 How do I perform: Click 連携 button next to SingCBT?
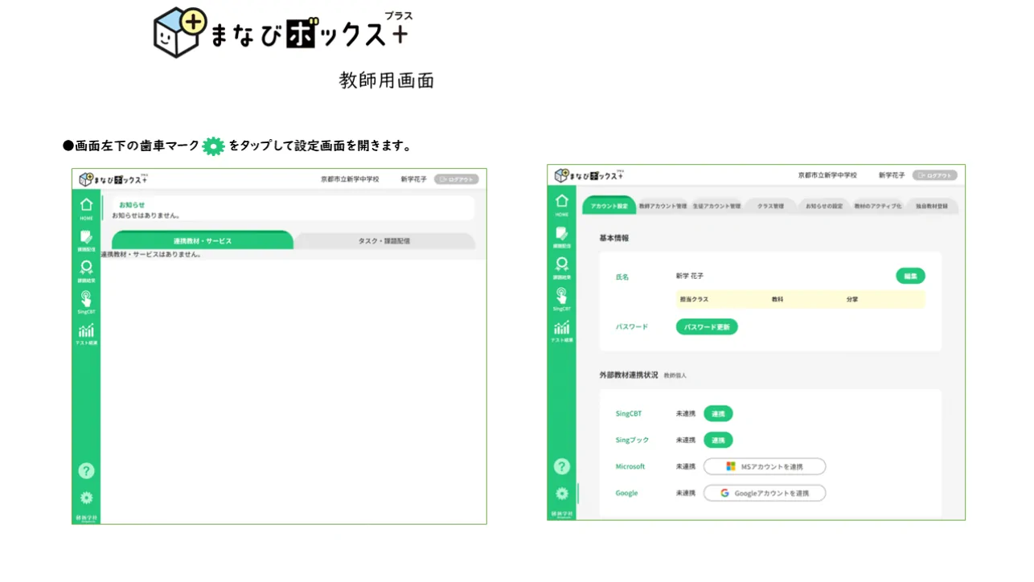point(718,414)
